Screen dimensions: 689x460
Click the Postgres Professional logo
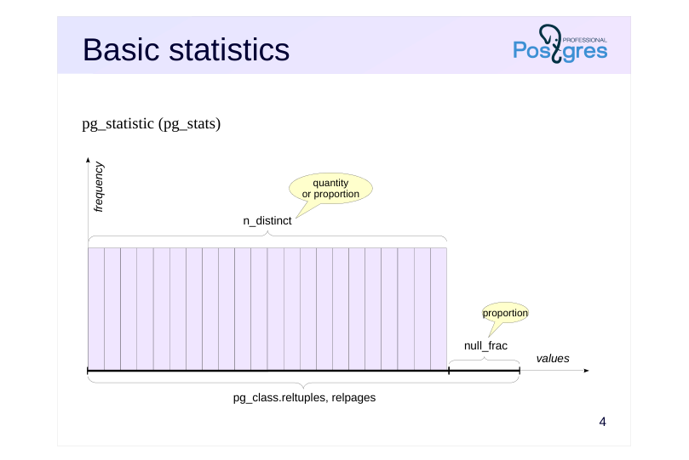[x=560, y=44]
